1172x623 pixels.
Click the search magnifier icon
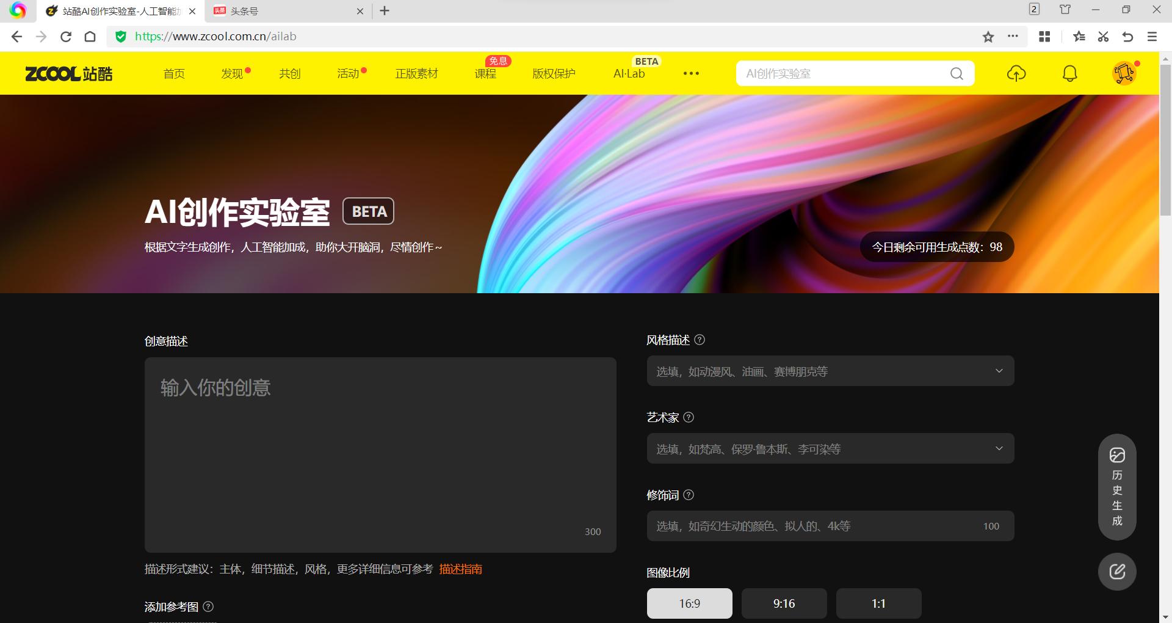click(x=957, y=73)
